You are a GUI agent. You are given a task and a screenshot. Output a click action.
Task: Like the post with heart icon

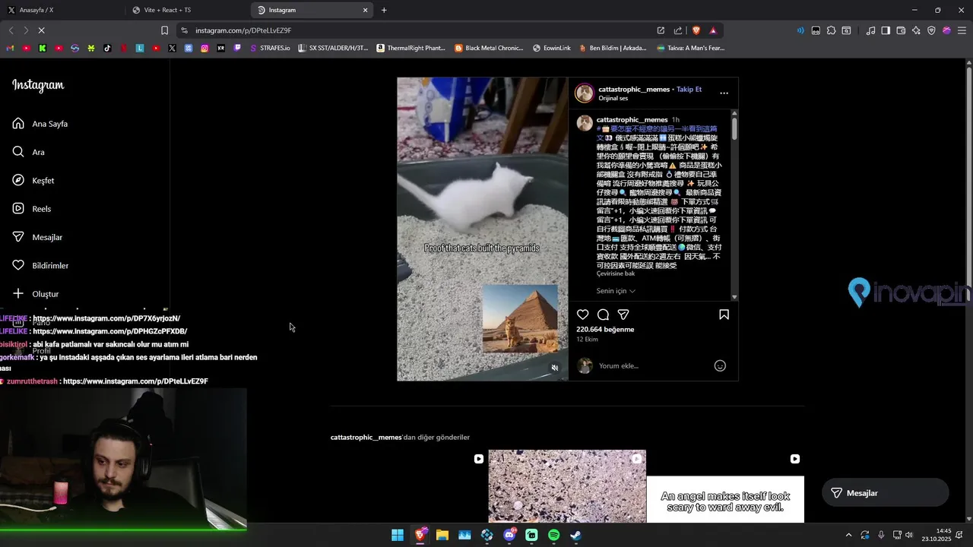pyautogui.click(x=582, y=315)
